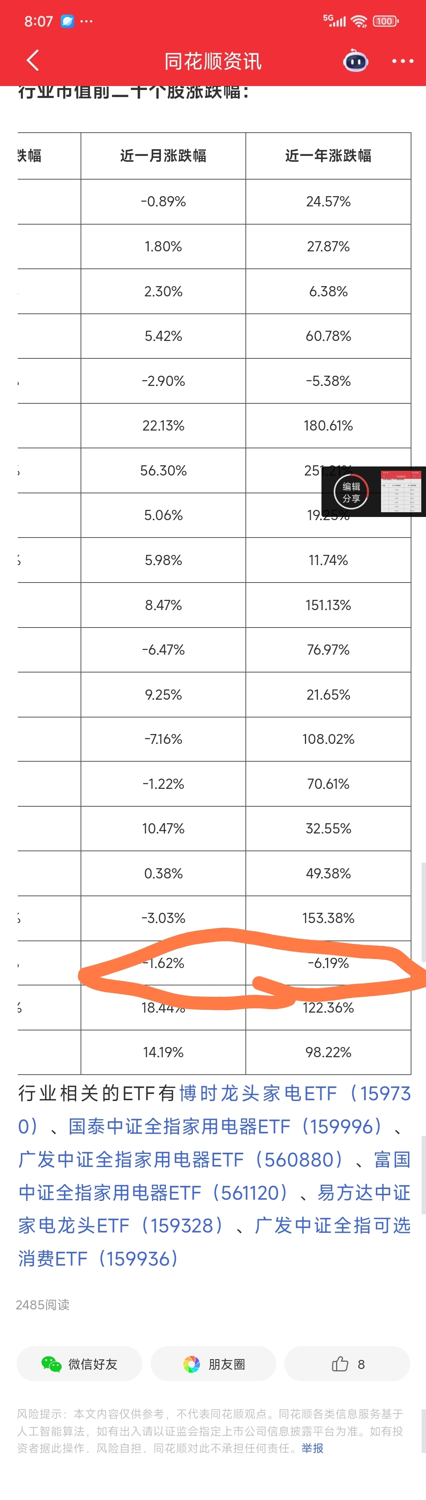Share to 朋友圈
The image size is (426, 1500).
pyautogui.click(x=213, y=1363)
